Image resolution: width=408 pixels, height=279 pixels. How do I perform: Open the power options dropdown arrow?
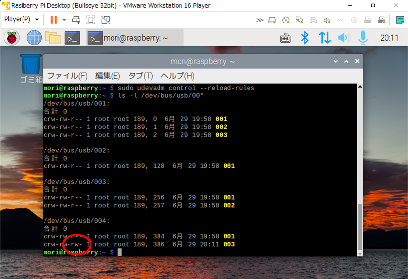pyautogui.click(x=64, y=20)
